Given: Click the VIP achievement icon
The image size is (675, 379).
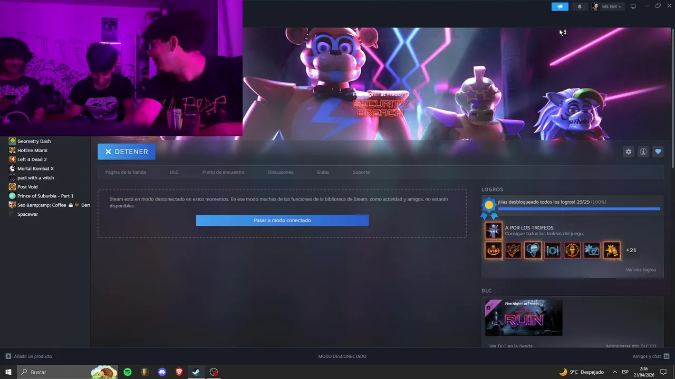Looking at the screenshot, I should [x=494, y=251].
